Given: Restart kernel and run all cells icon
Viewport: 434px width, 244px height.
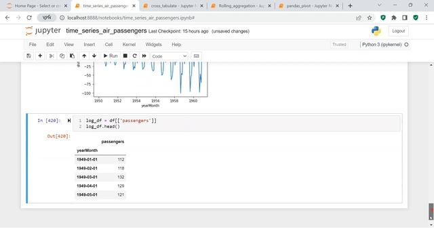Looking at the screenshot, I should [144, 56].
